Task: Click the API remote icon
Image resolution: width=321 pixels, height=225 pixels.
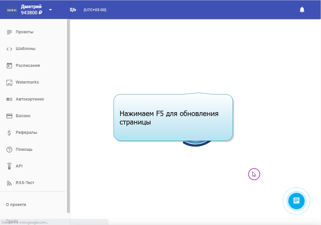Action: click(x=9, y=166)
